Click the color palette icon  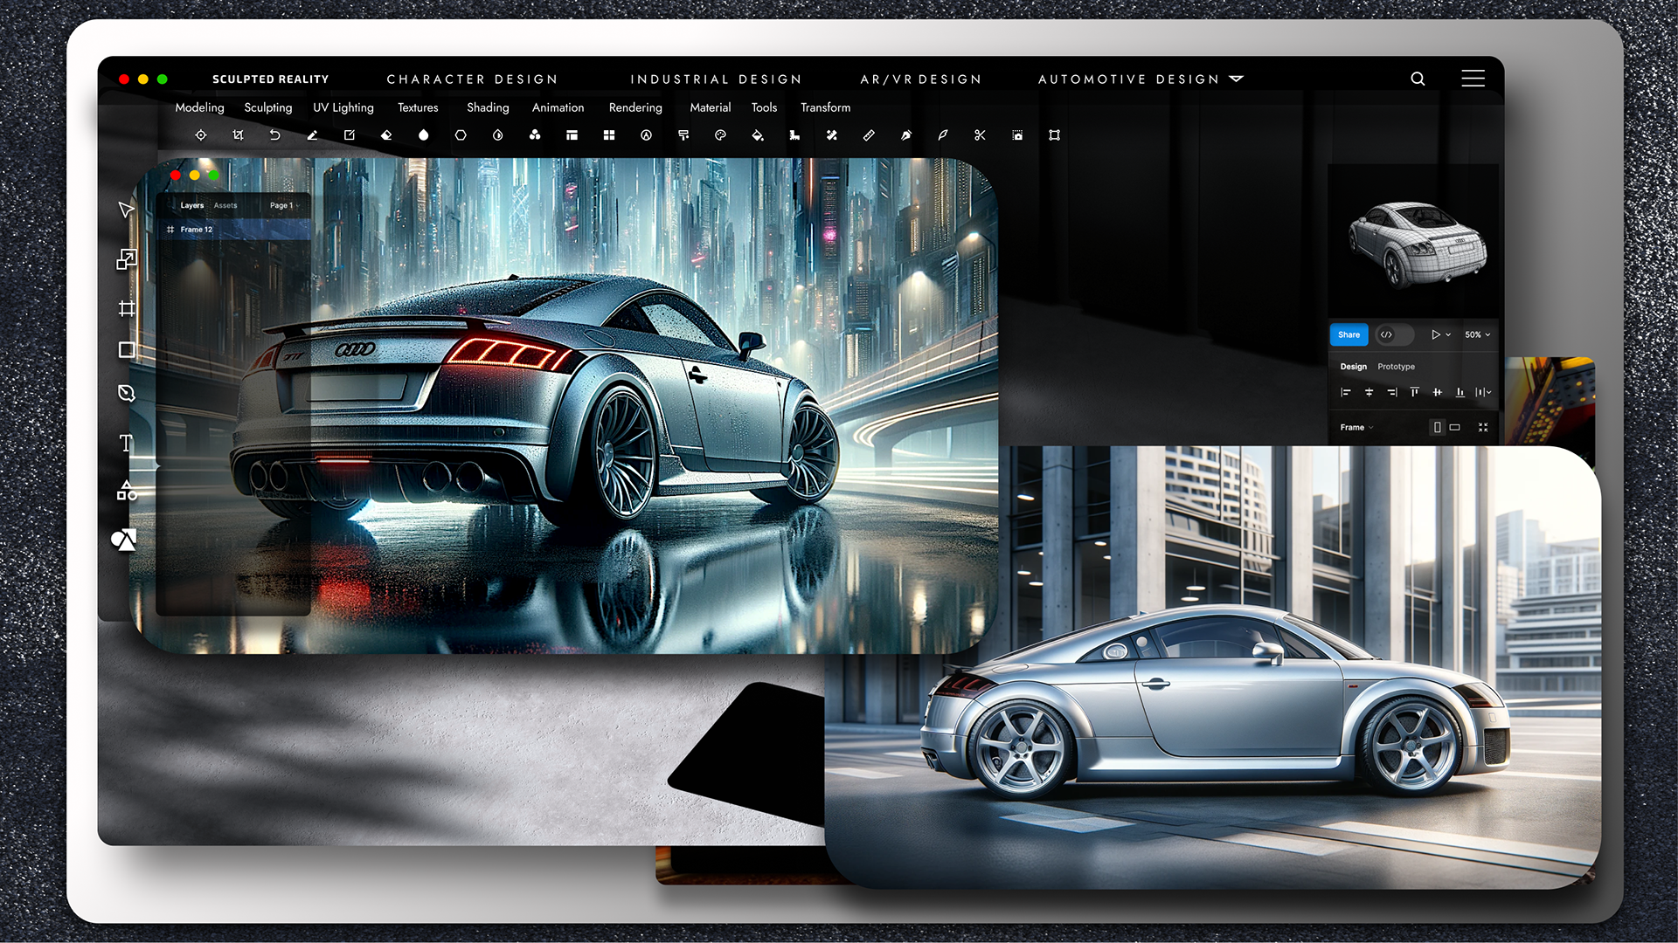720,135
